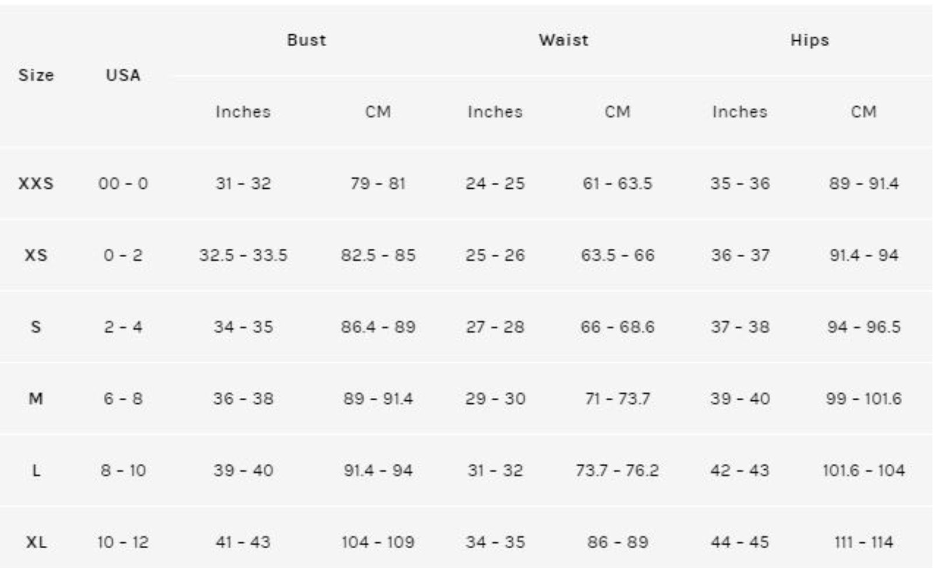Click the L size row label
This screenshot has width=951, height=585.
pos(36,470)
